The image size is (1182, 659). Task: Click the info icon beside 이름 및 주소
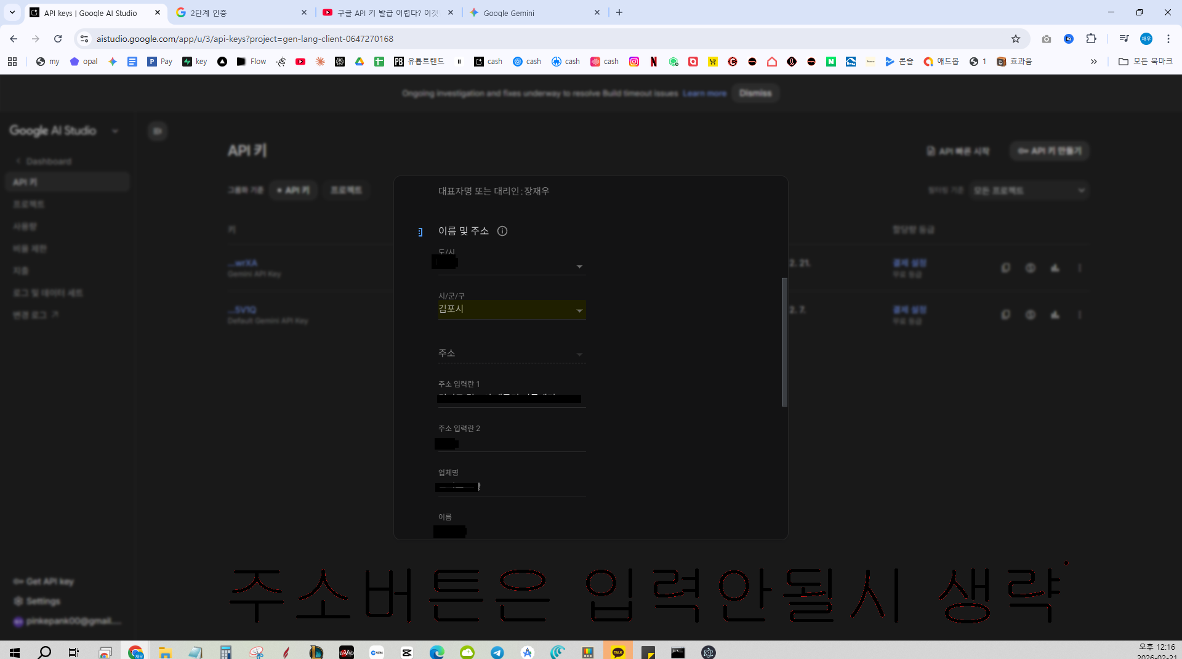pyautogui.click(x=502, y=231)
